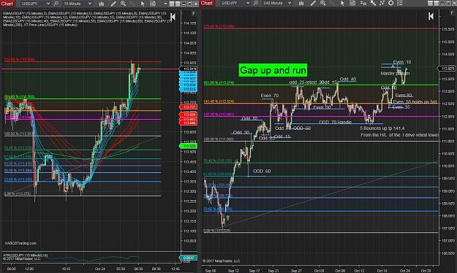457x273 pixels.
Task: Open instrument search in the 15 Minute chart
Action: pyautogui.click(x=56, y=4)
